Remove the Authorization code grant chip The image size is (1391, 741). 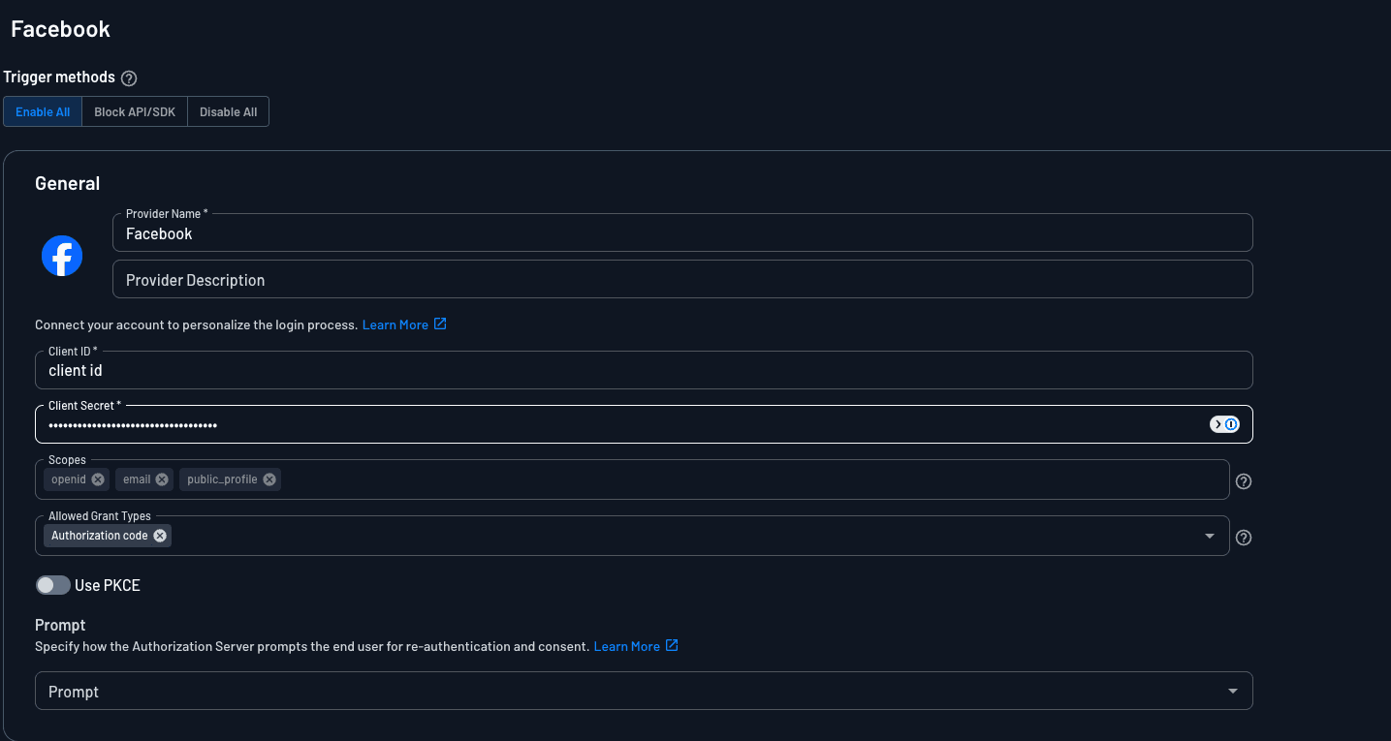click(x=160, y=536)
